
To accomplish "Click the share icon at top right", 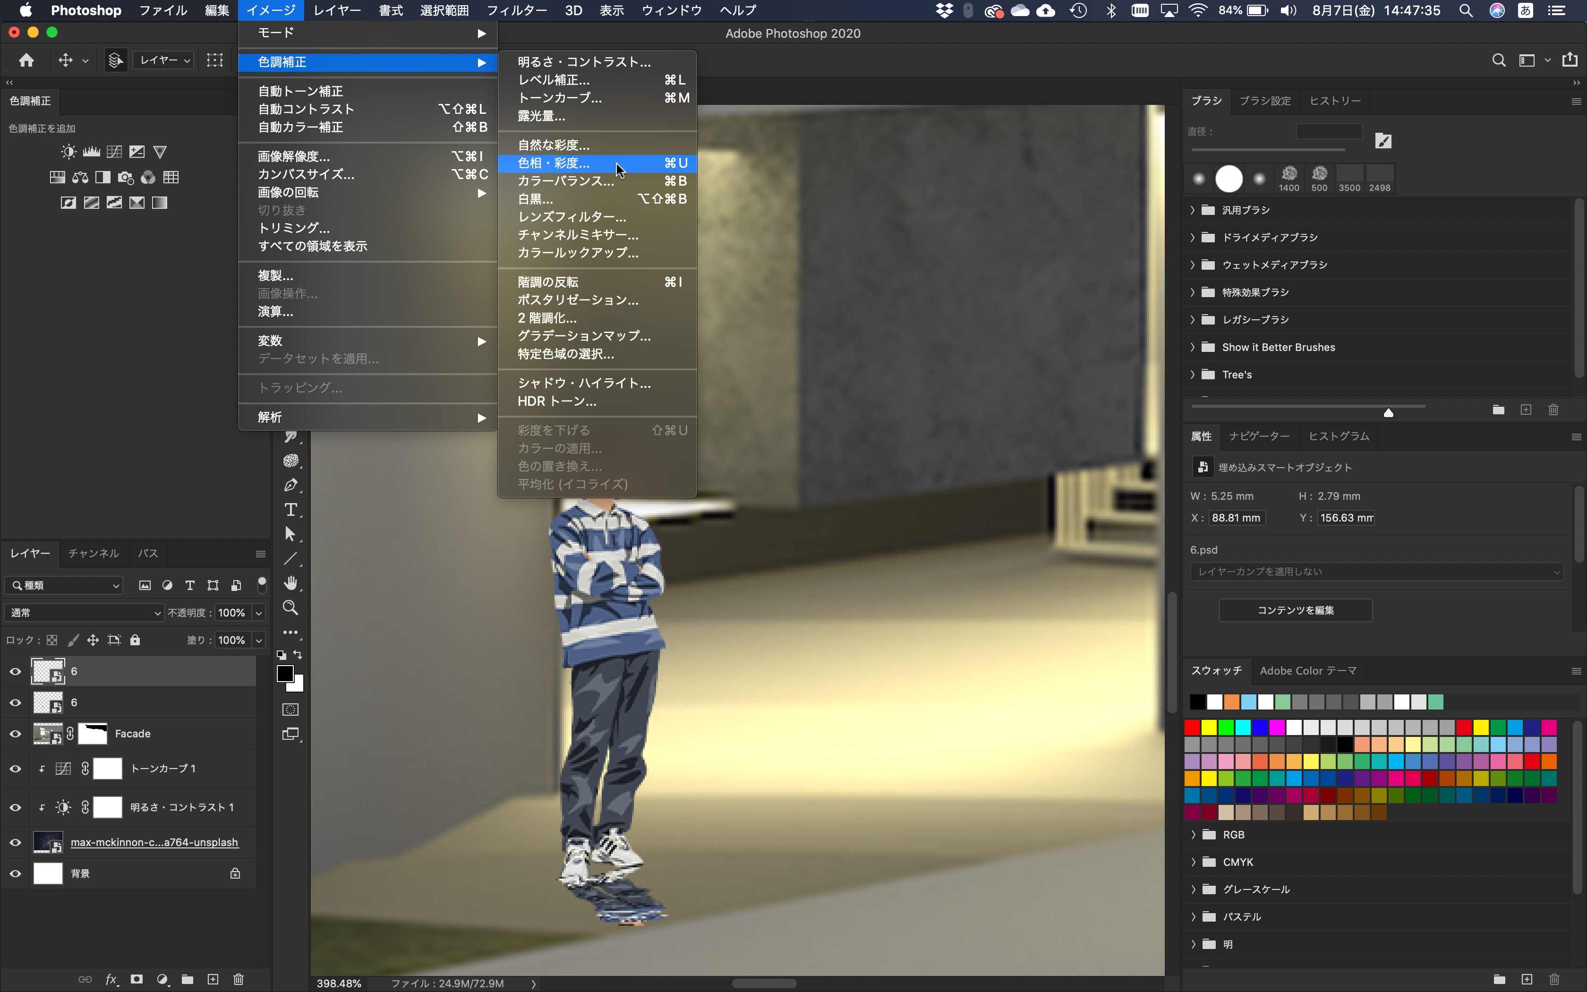I will click(1570, 60).
